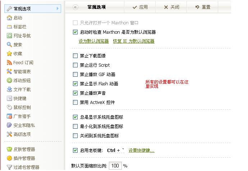Enable 禁止下载图像 checkbox
248x171 pixels.
75,56
